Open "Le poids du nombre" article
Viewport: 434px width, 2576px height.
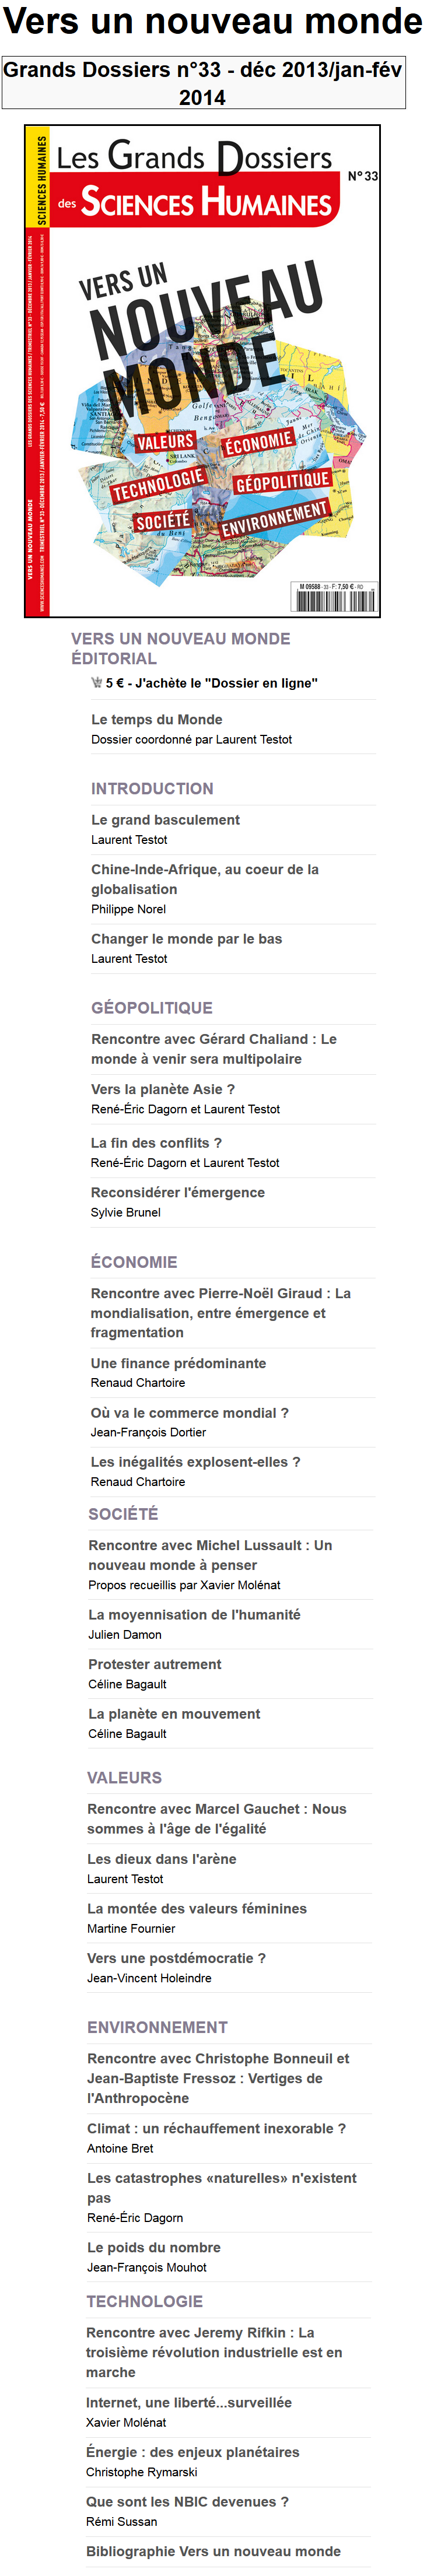click(x=154, y=2247)
